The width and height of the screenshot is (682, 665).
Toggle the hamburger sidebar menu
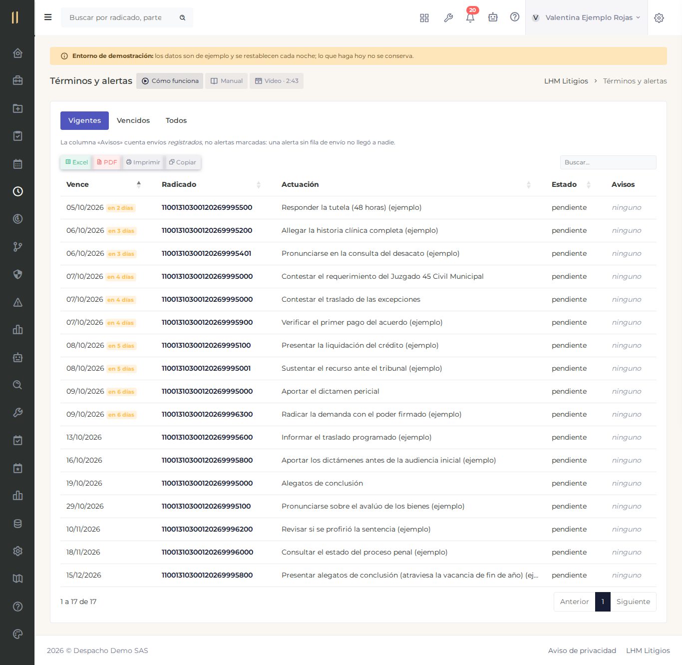click(x=48, y=17)
